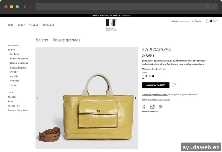Go back with browser back arrow
The height and width of the screenshot is (152, 222).
pyautogui.click(x=25, y=7)
